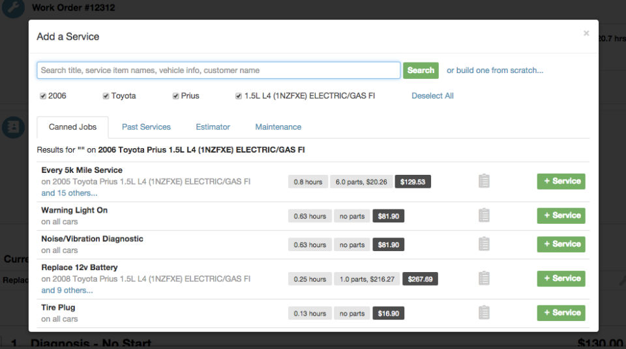Click the 0.8 hours badge
This screenshot has height=349, width=626.
(x=308, y=182)
